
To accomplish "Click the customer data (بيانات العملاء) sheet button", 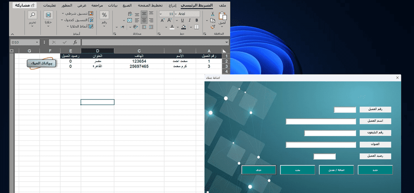I will 42,64.
